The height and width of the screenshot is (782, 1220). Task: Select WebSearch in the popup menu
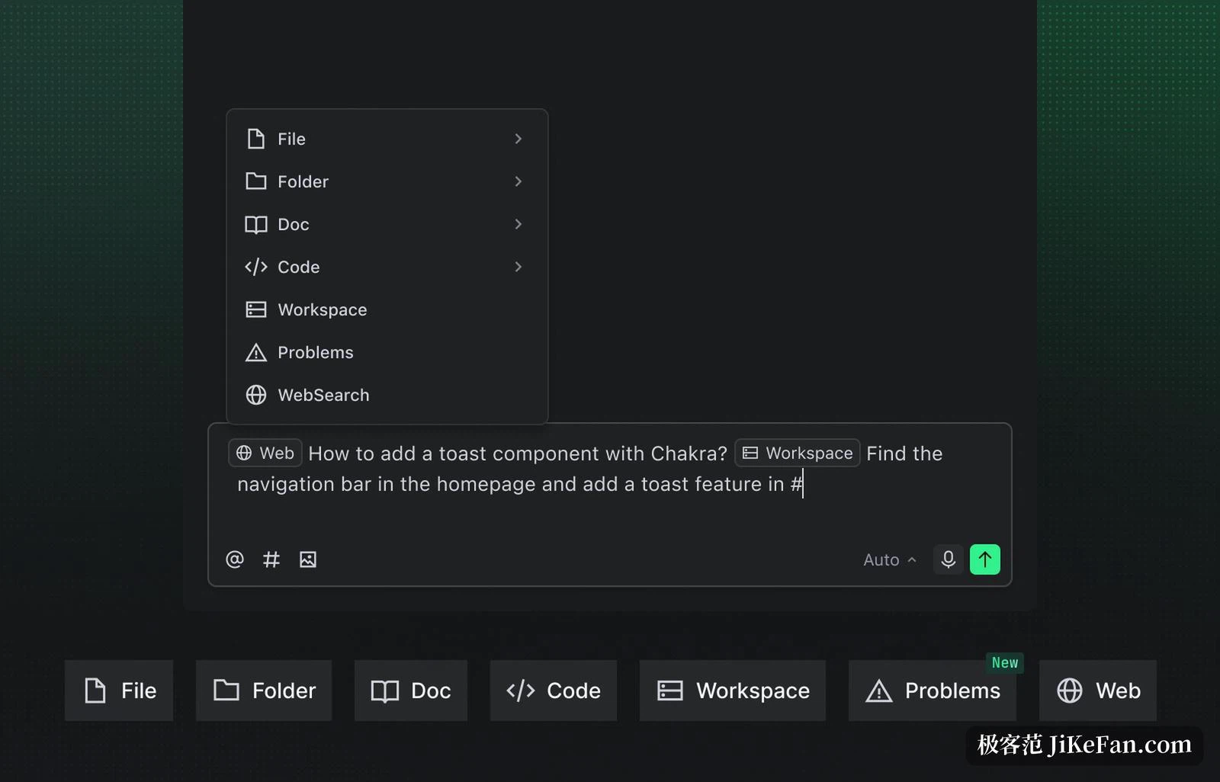pyautogui.click(x=387, y=395)
